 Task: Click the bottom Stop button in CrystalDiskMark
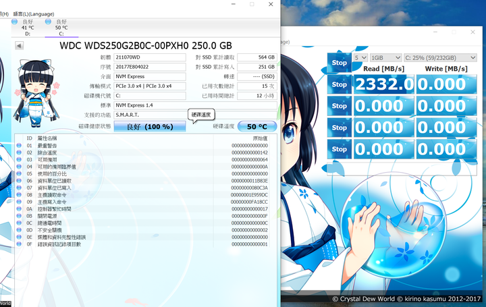340,149
